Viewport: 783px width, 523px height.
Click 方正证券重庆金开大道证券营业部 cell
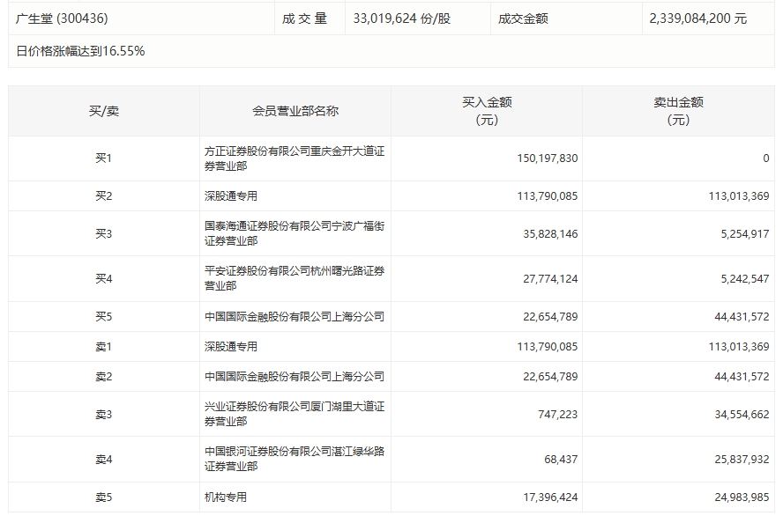point(295,158)
